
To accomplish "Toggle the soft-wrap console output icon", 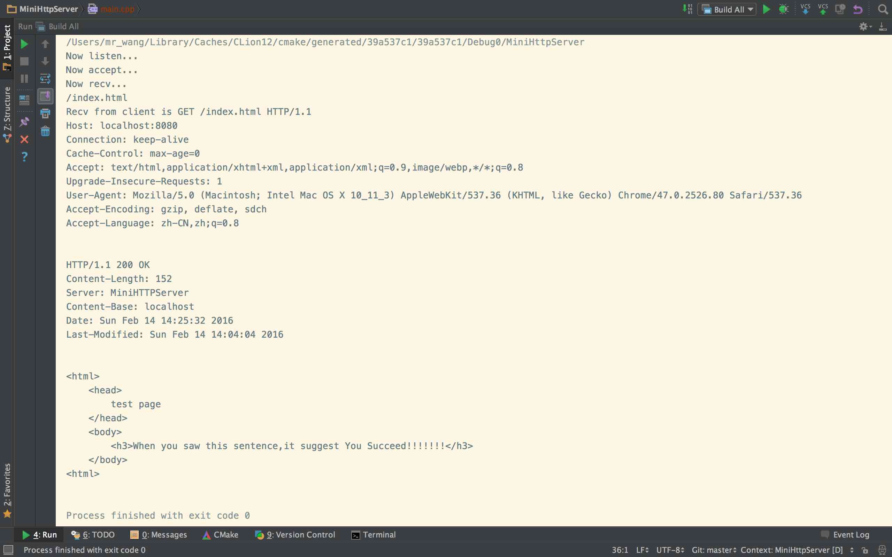I will pyautogui.click(x=45, y=78).
